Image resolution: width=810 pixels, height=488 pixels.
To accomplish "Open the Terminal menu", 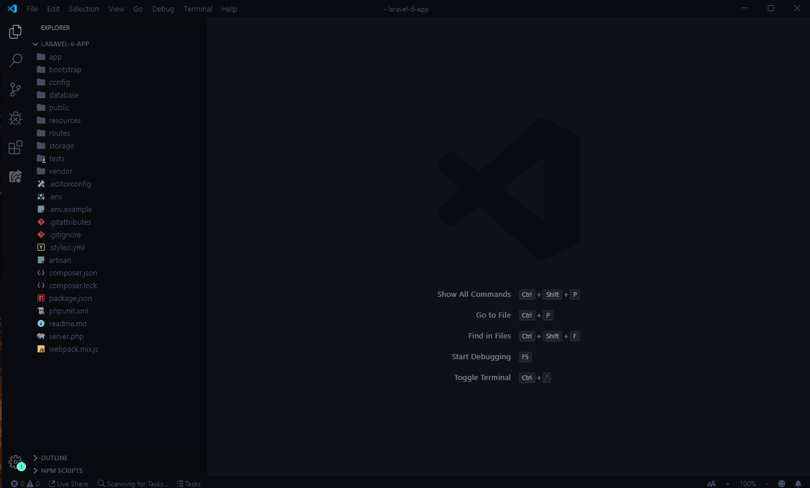I will coord(198,9).
